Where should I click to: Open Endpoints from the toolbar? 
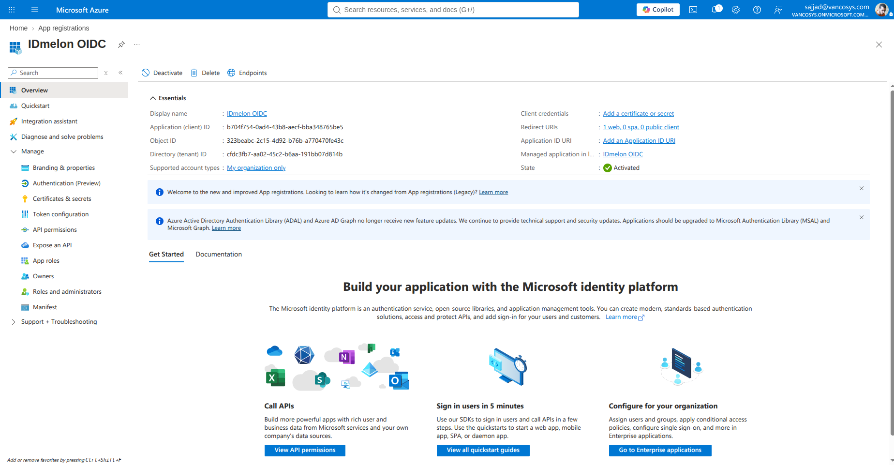tap(247, 73)
